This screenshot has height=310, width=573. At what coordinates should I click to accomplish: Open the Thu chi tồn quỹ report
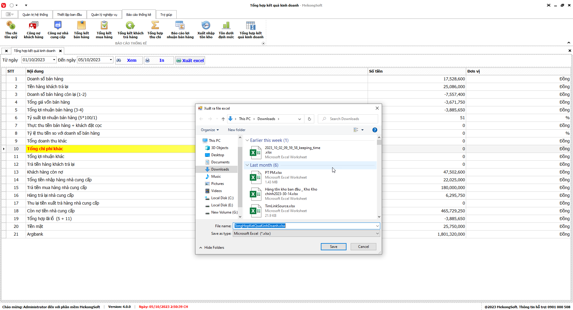(11, 30)
